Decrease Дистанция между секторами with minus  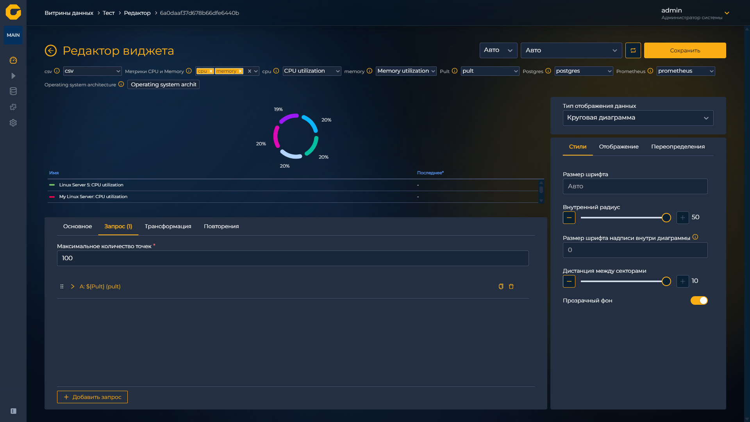click(x=569, y=281)
